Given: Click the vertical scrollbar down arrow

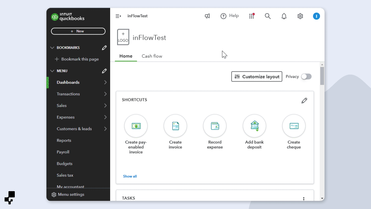Looking at the screenshot, I should point(322,199).
